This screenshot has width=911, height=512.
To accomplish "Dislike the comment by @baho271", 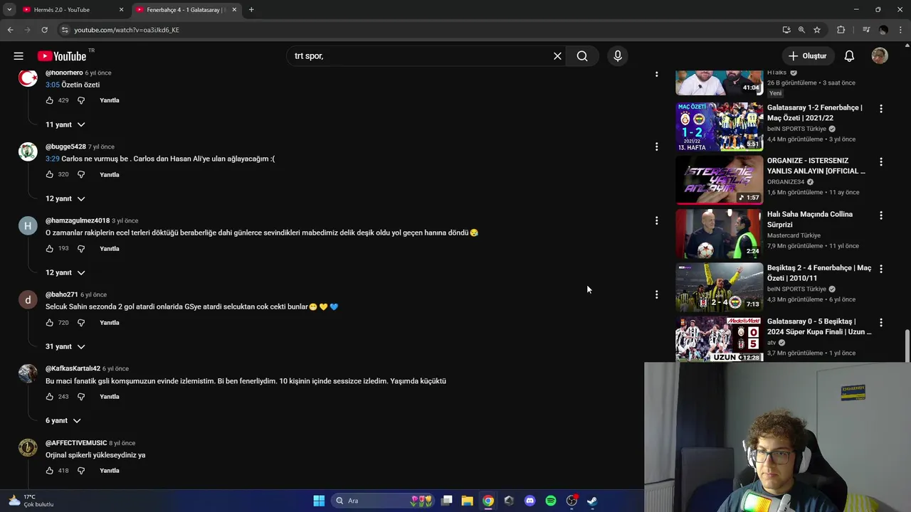I will click(81, 322).
